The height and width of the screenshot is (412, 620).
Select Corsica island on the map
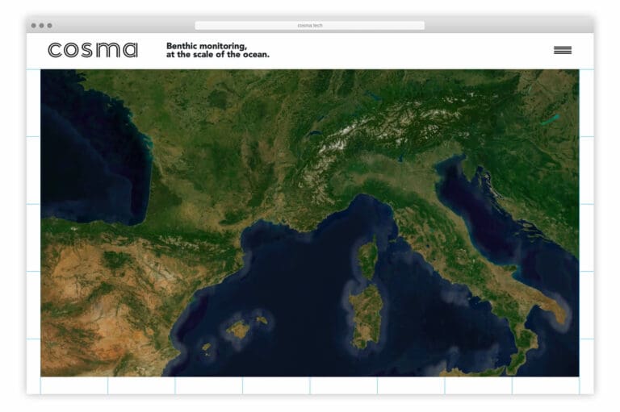(368, 258)
